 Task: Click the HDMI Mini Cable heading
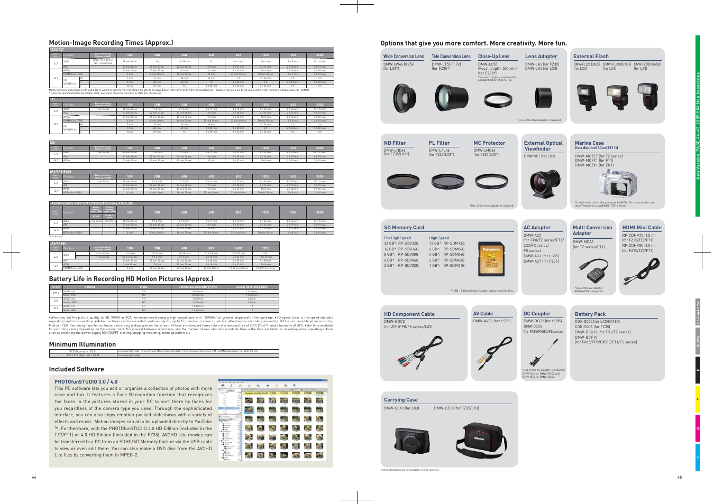coord(642,228)
